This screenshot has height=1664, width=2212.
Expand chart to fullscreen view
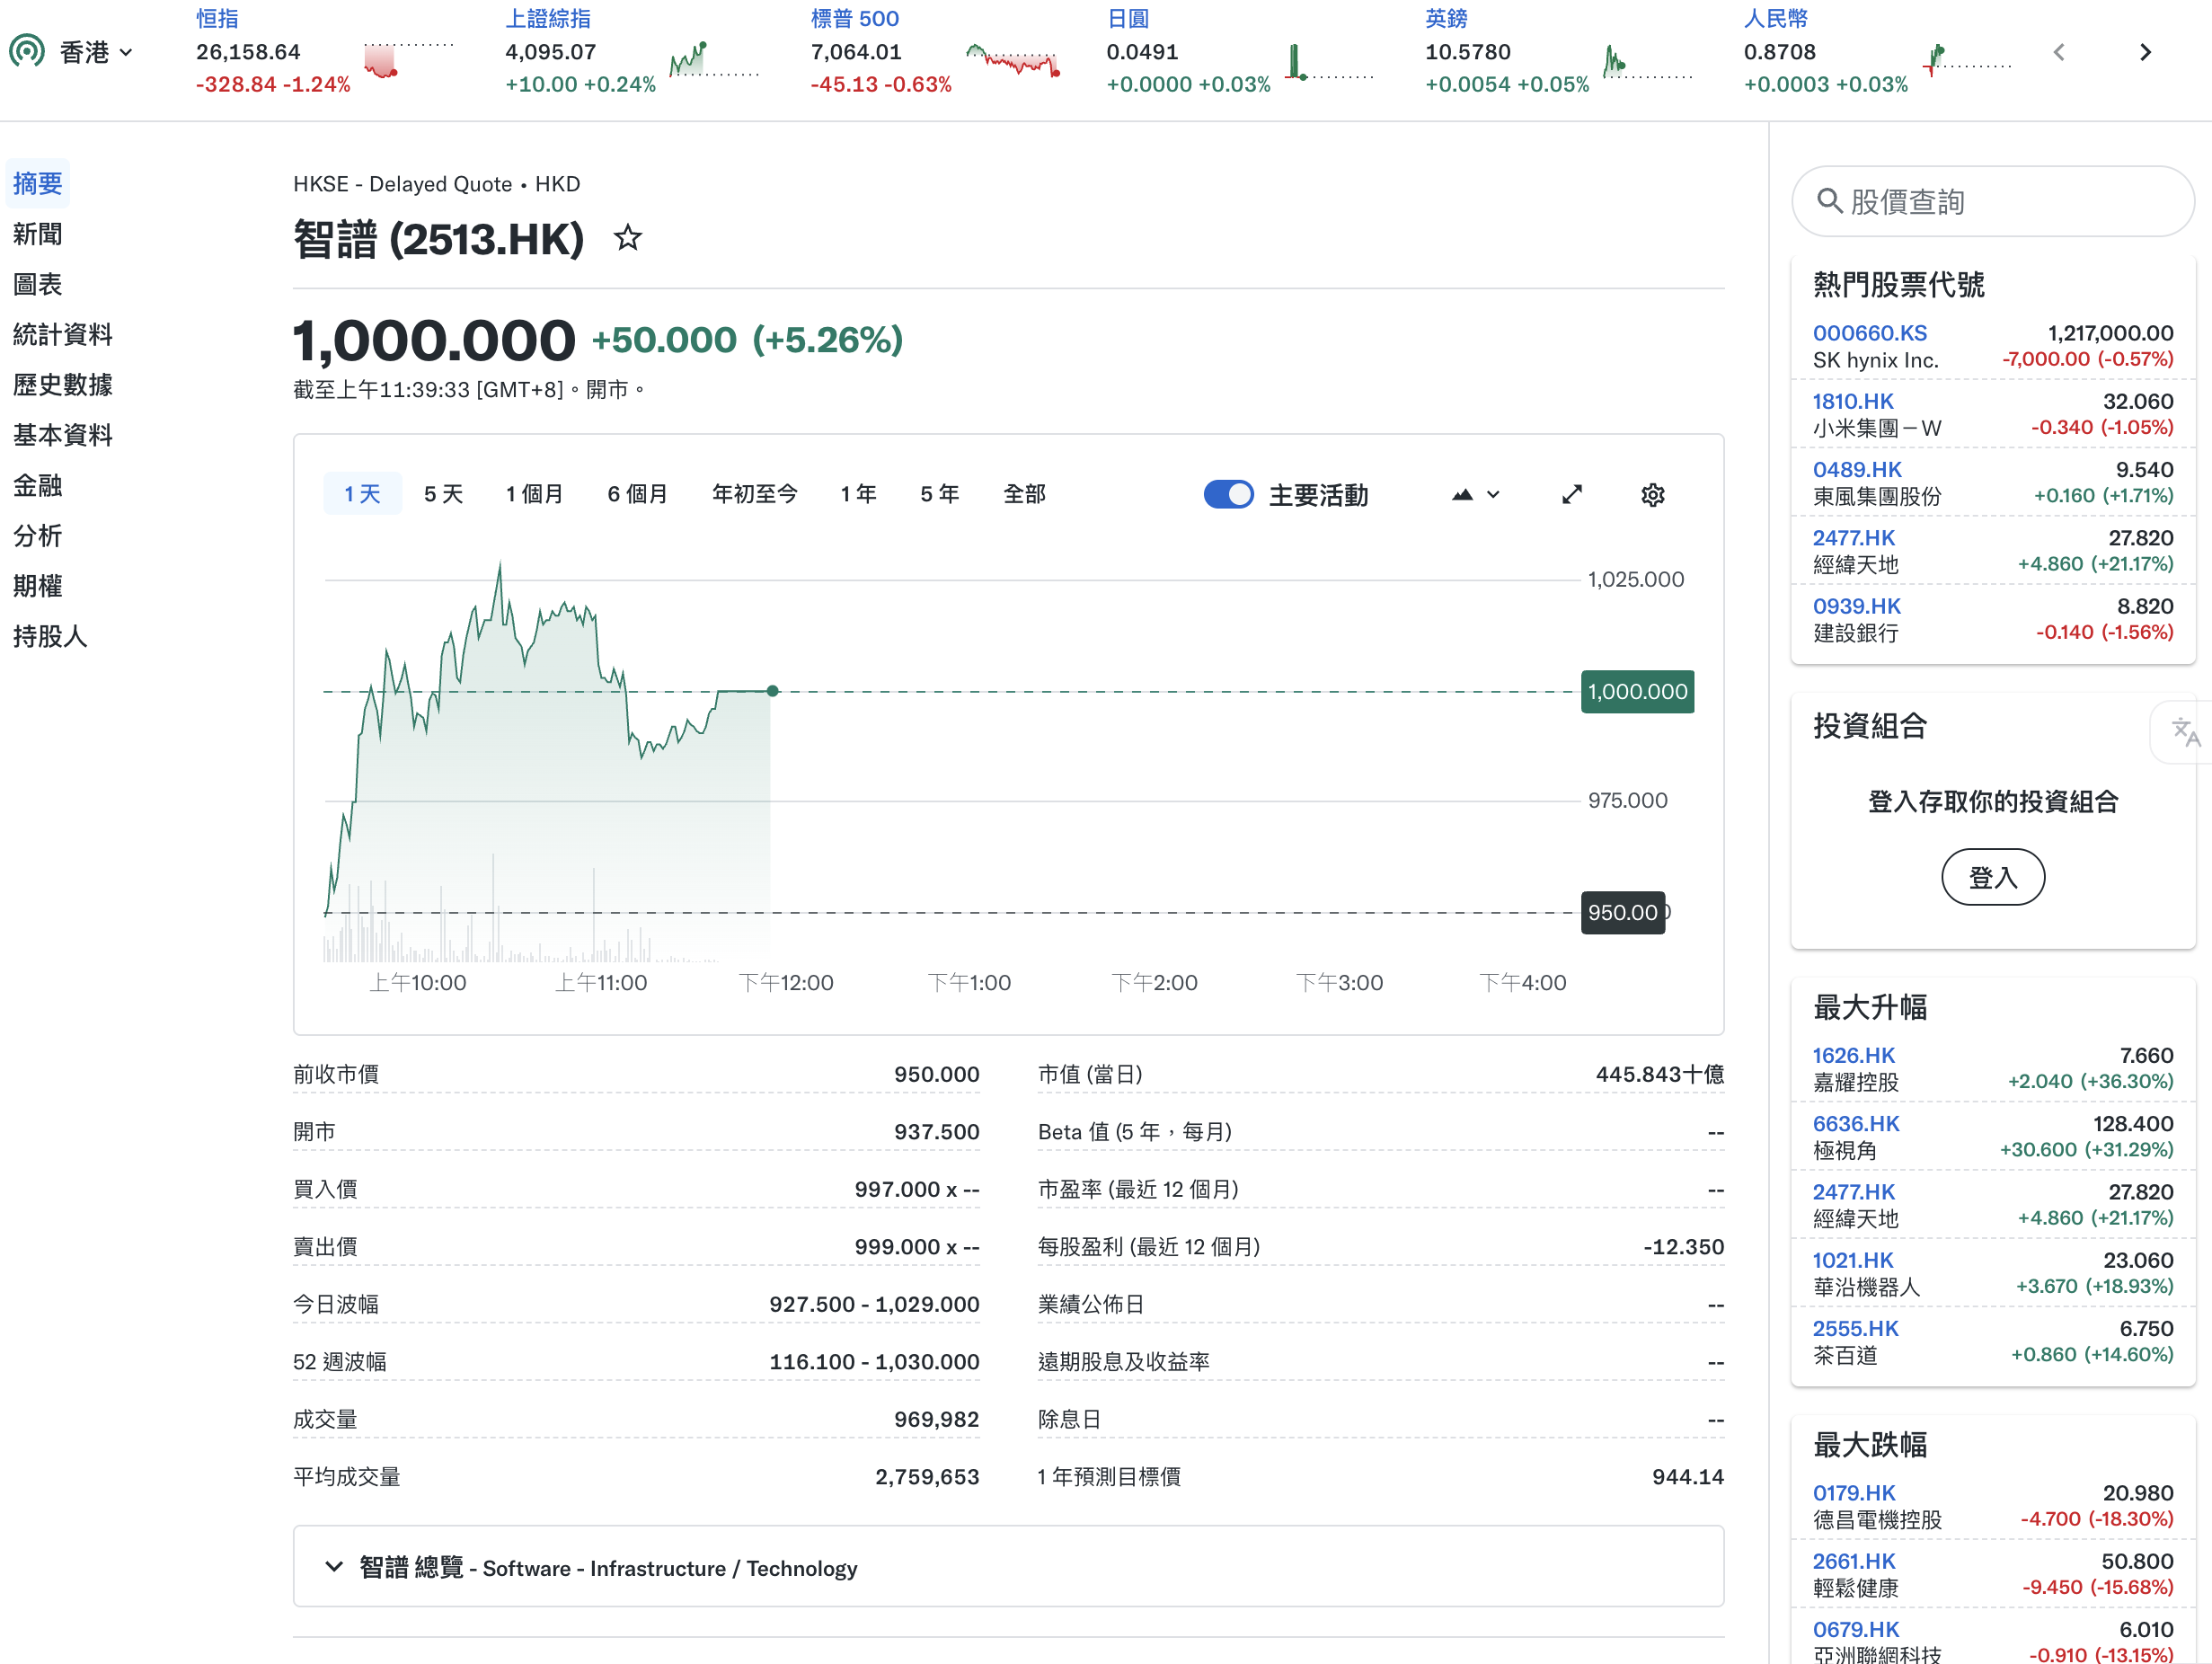[1572, 494]
